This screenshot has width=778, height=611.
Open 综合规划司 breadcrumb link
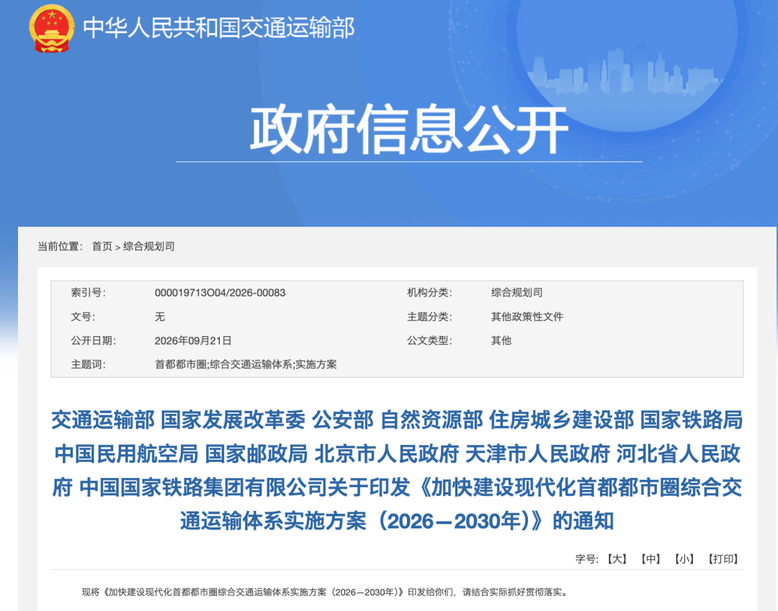pos(149,246)
